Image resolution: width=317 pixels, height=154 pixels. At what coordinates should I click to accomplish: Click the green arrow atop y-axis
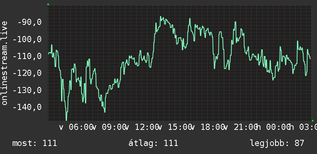tap(48, 4)
